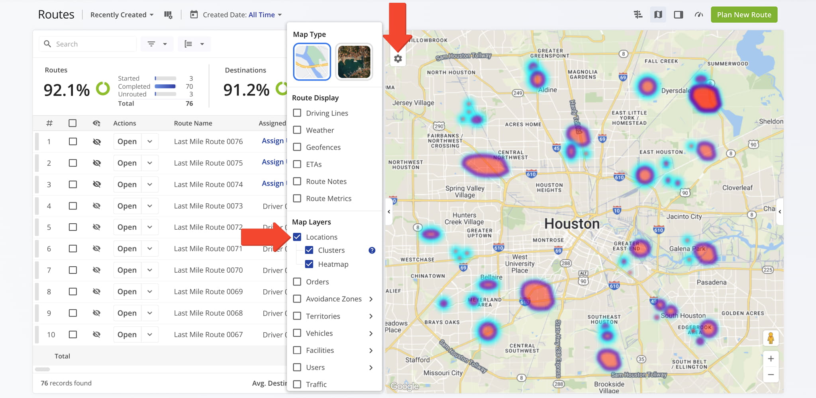Enable the Driving Lines checkbox
The image size is (816, 398).
(x=297, y=113)
